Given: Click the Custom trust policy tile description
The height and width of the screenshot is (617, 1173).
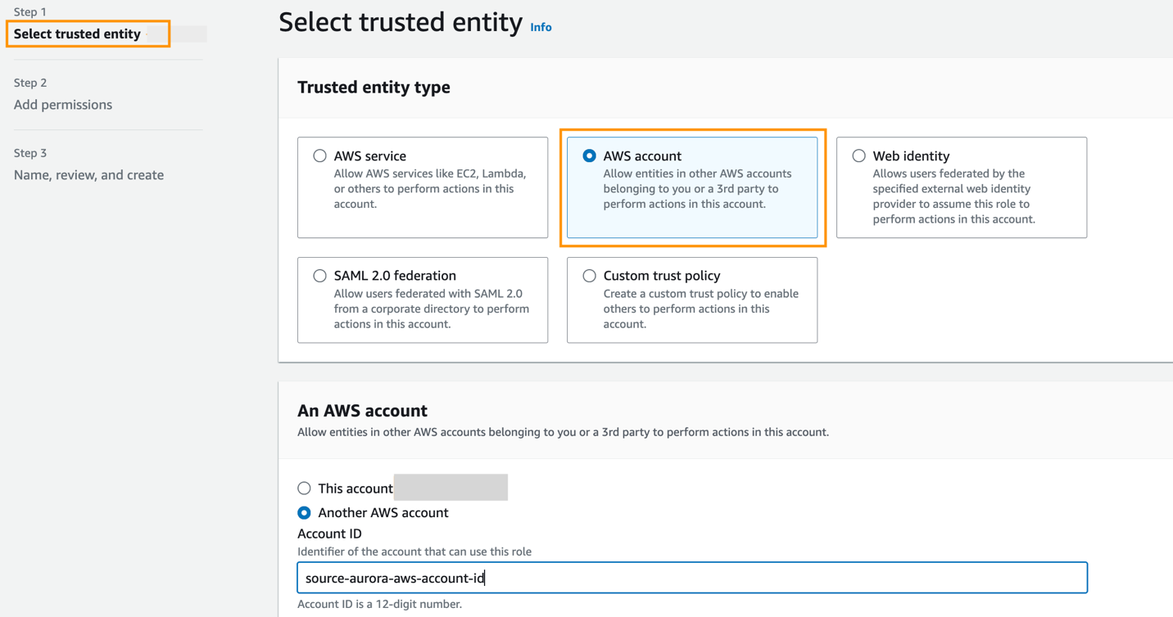Looking at the screenshot, I should click(x=700, y=308).
